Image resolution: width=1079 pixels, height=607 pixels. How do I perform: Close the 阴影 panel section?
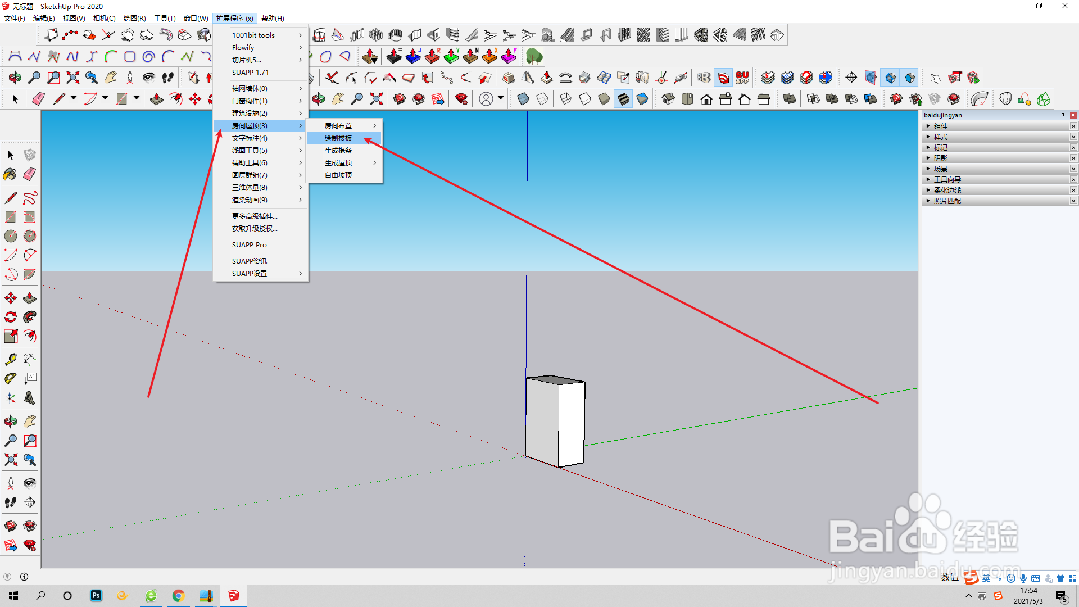click(x=1073, y=158)
